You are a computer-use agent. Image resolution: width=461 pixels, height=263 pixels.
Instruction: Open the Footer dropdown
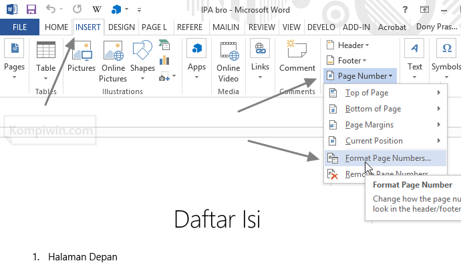(347, 61)
